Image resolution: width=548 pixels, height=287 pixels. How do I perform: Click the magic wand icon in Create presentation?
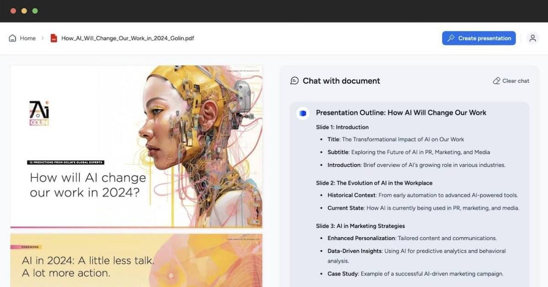[x=451, y=38]
